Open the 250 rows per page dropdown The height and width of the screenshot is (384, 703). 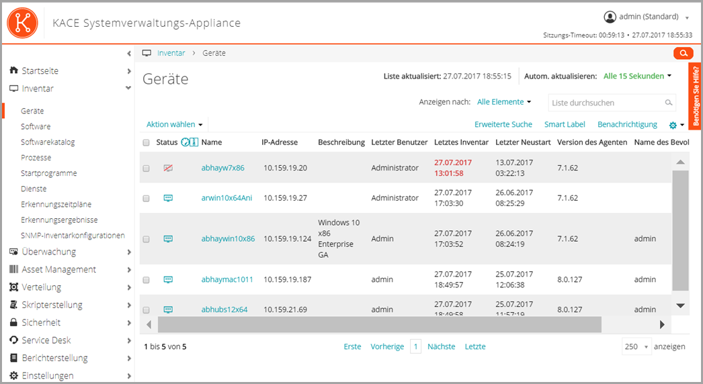[x=636, y=346]
